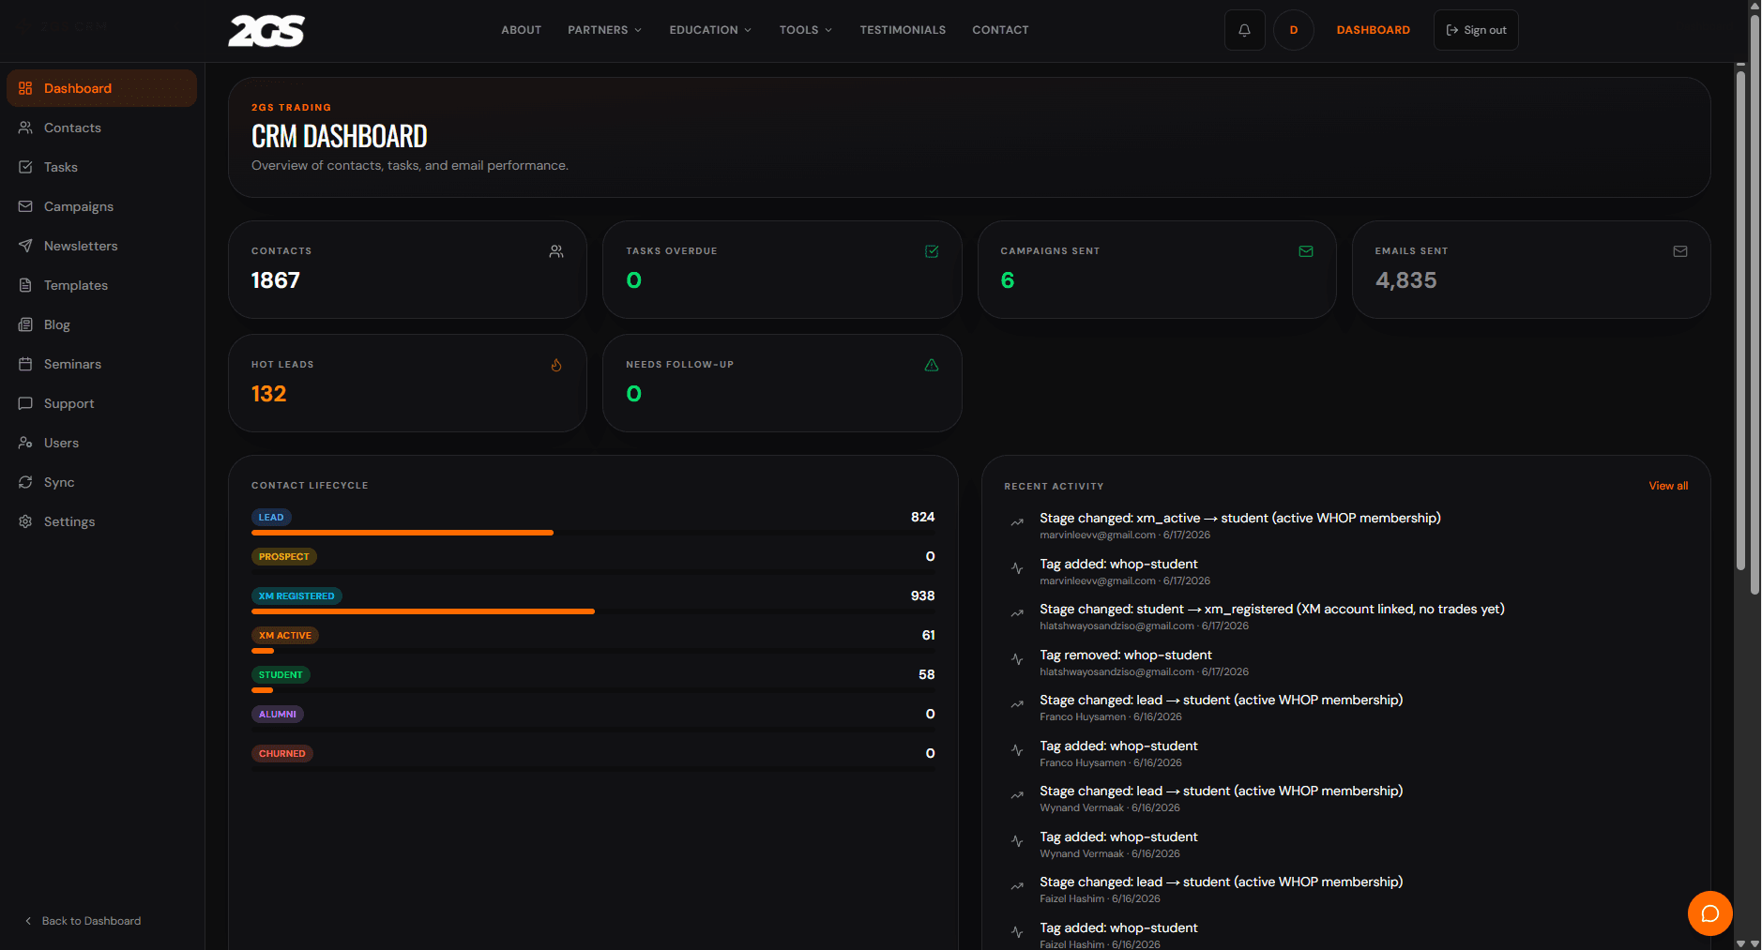1762x950 pixels.
Task: Click the Alumni lifecycle badge
Action: (277, 715)
